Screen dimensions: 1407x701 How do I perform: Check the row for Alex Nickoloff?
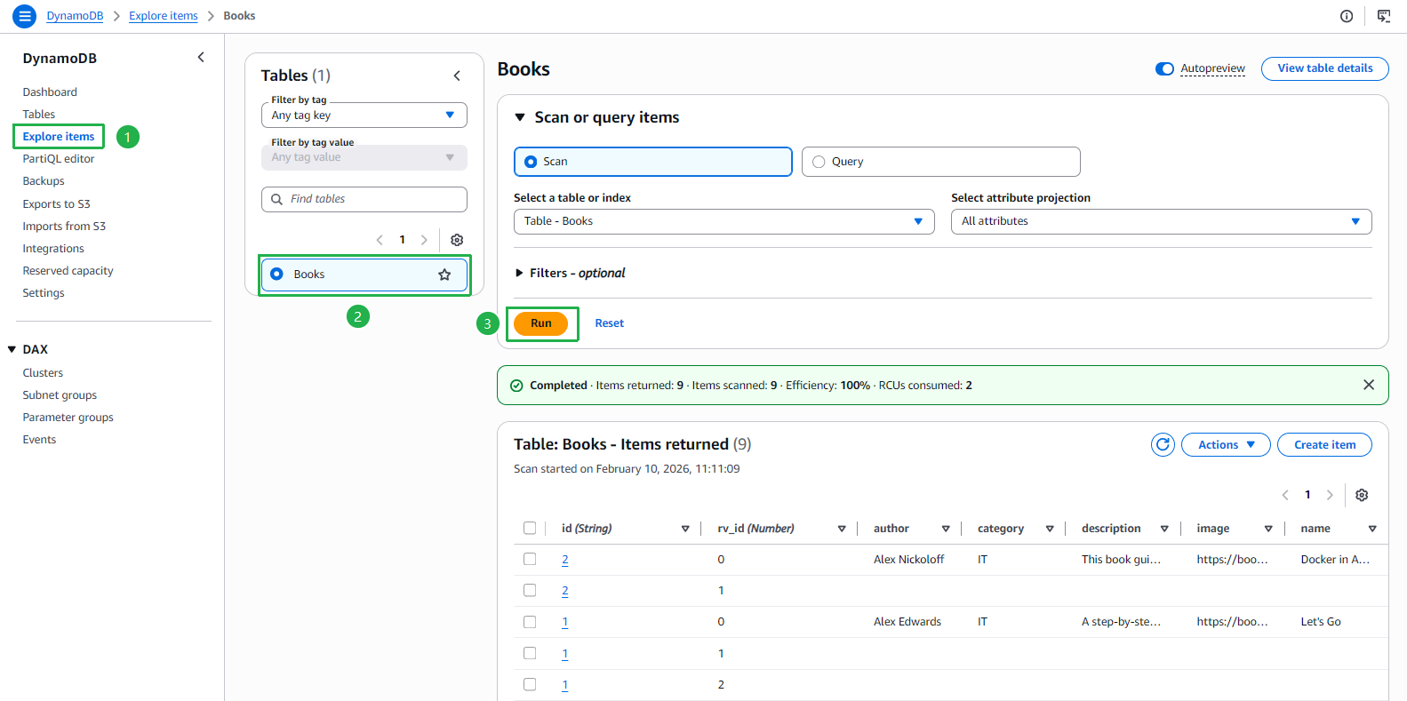(530, 559)
